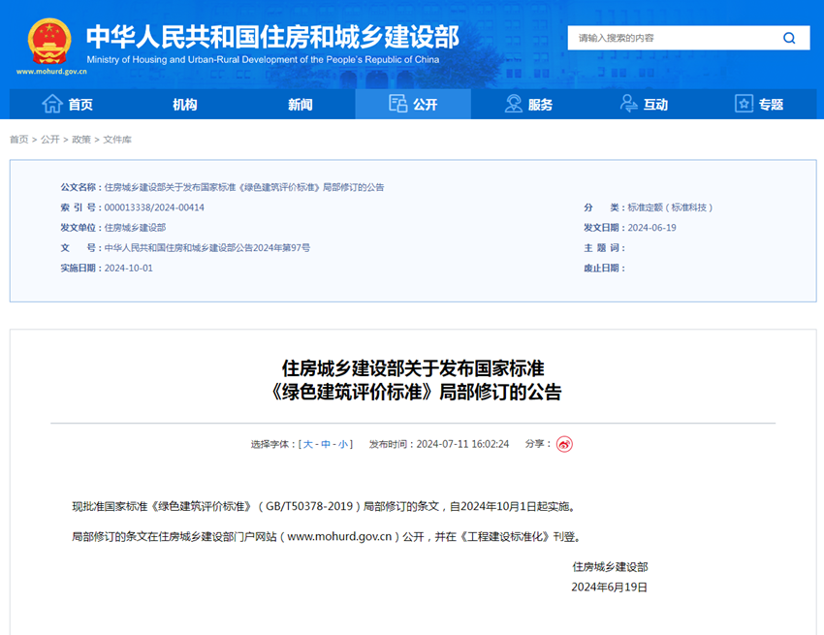This screenshot has width=824, height=635.
Task: Open the red share icon after 分享
Action: [563, 443]
